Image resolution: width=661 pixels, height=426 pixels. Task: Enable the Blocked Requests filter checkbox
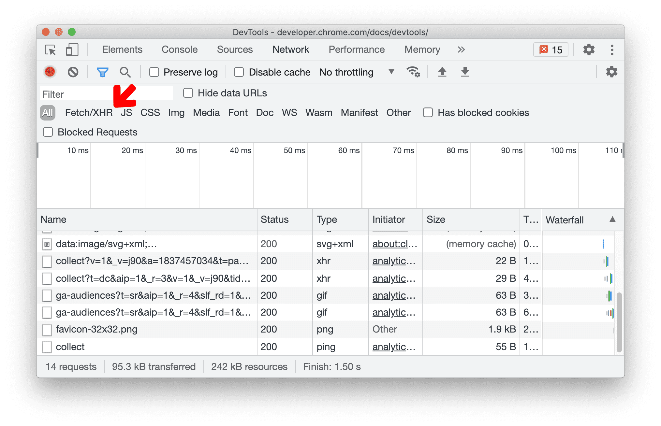pos(47,133)
